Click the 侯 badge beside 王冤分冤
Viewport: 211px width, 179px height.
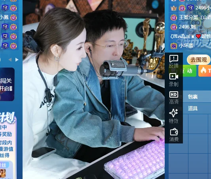[x=174, y=17]
